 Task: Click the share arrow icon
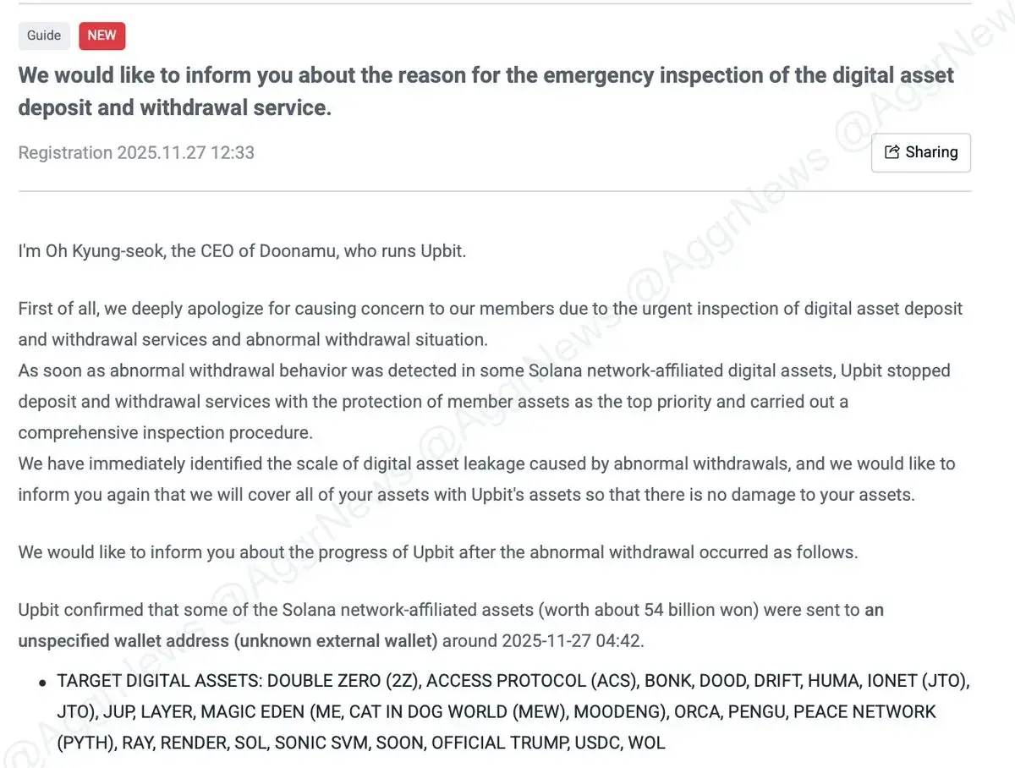pos(892,152)
